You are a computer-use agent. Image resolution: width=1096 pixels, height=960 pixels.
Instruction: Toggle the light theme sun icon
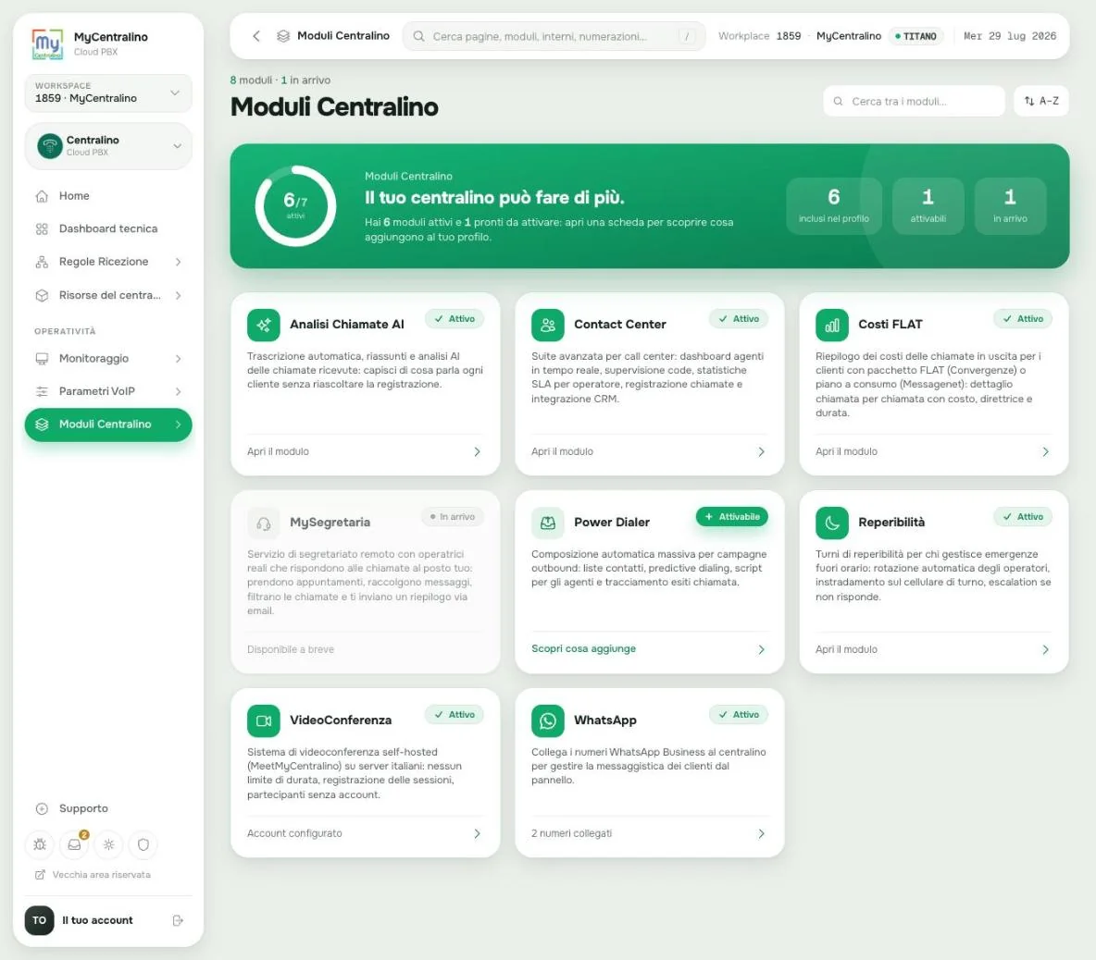coord(109,844)
